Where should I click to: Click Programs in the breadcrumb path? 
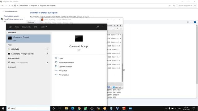click(34, 6)
